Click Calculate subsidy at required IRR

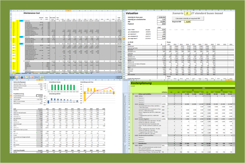188,18
